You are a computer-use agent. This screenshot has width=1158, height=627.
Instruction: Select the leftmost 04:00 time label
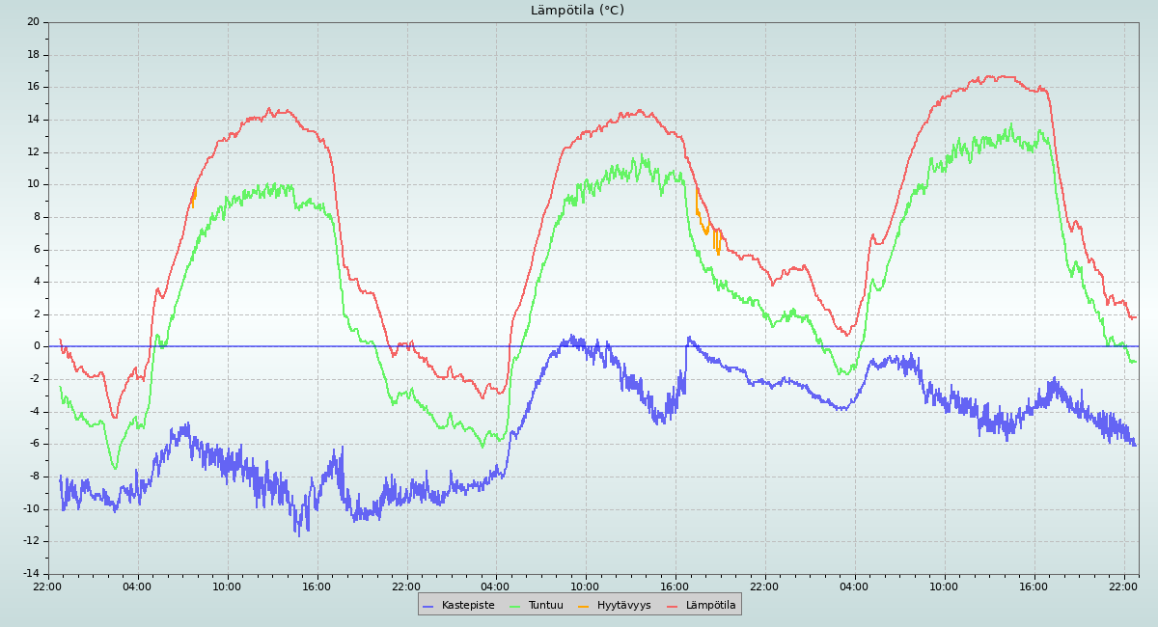click(x=137, y=586)
